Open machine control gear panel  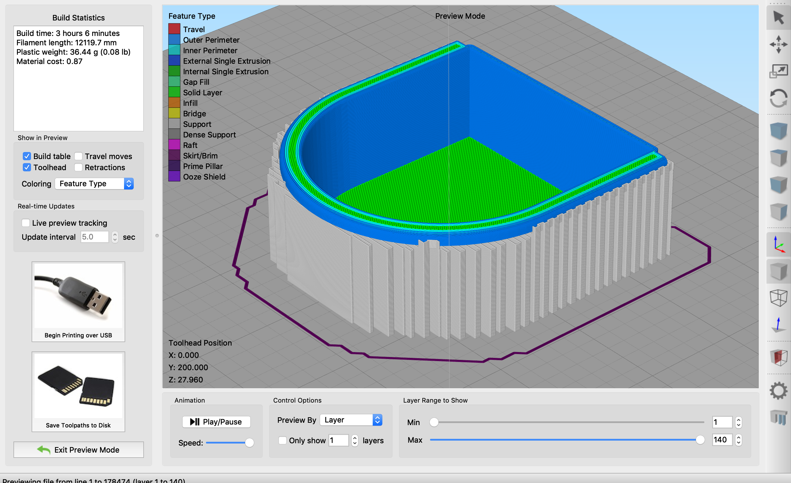click(778, 391)
